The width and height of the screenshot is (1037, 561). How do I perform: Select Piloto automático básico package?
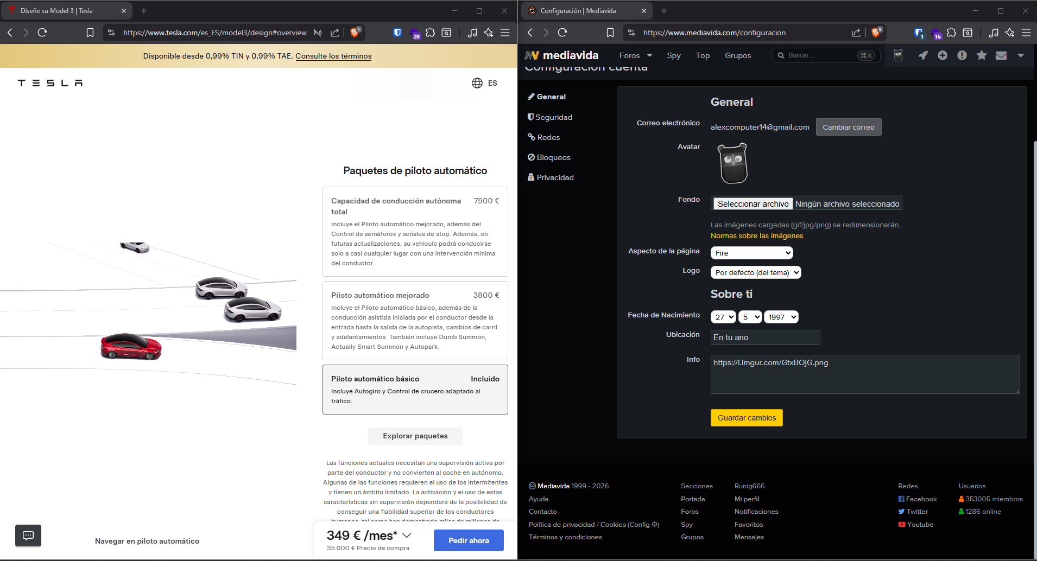point(415,390)
